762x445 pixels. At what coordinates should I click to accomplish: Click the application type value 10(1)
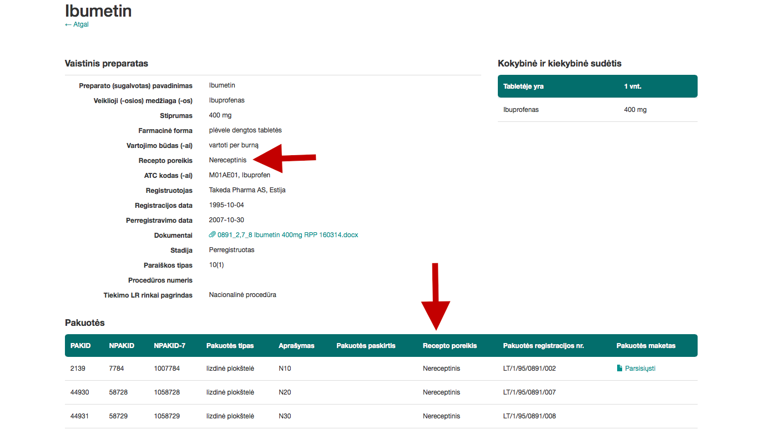[x=216, y=265]
